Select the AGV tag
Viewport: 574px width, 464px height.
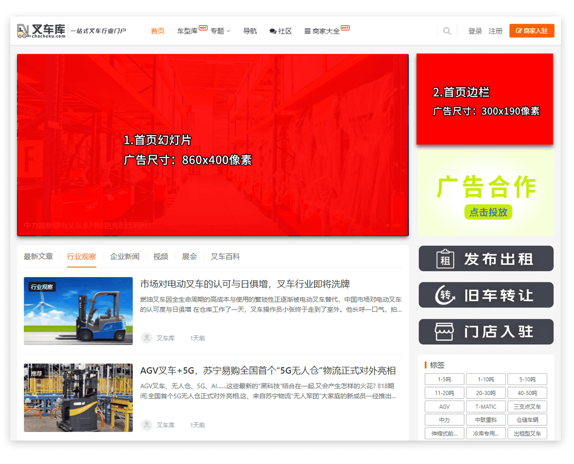444,406
